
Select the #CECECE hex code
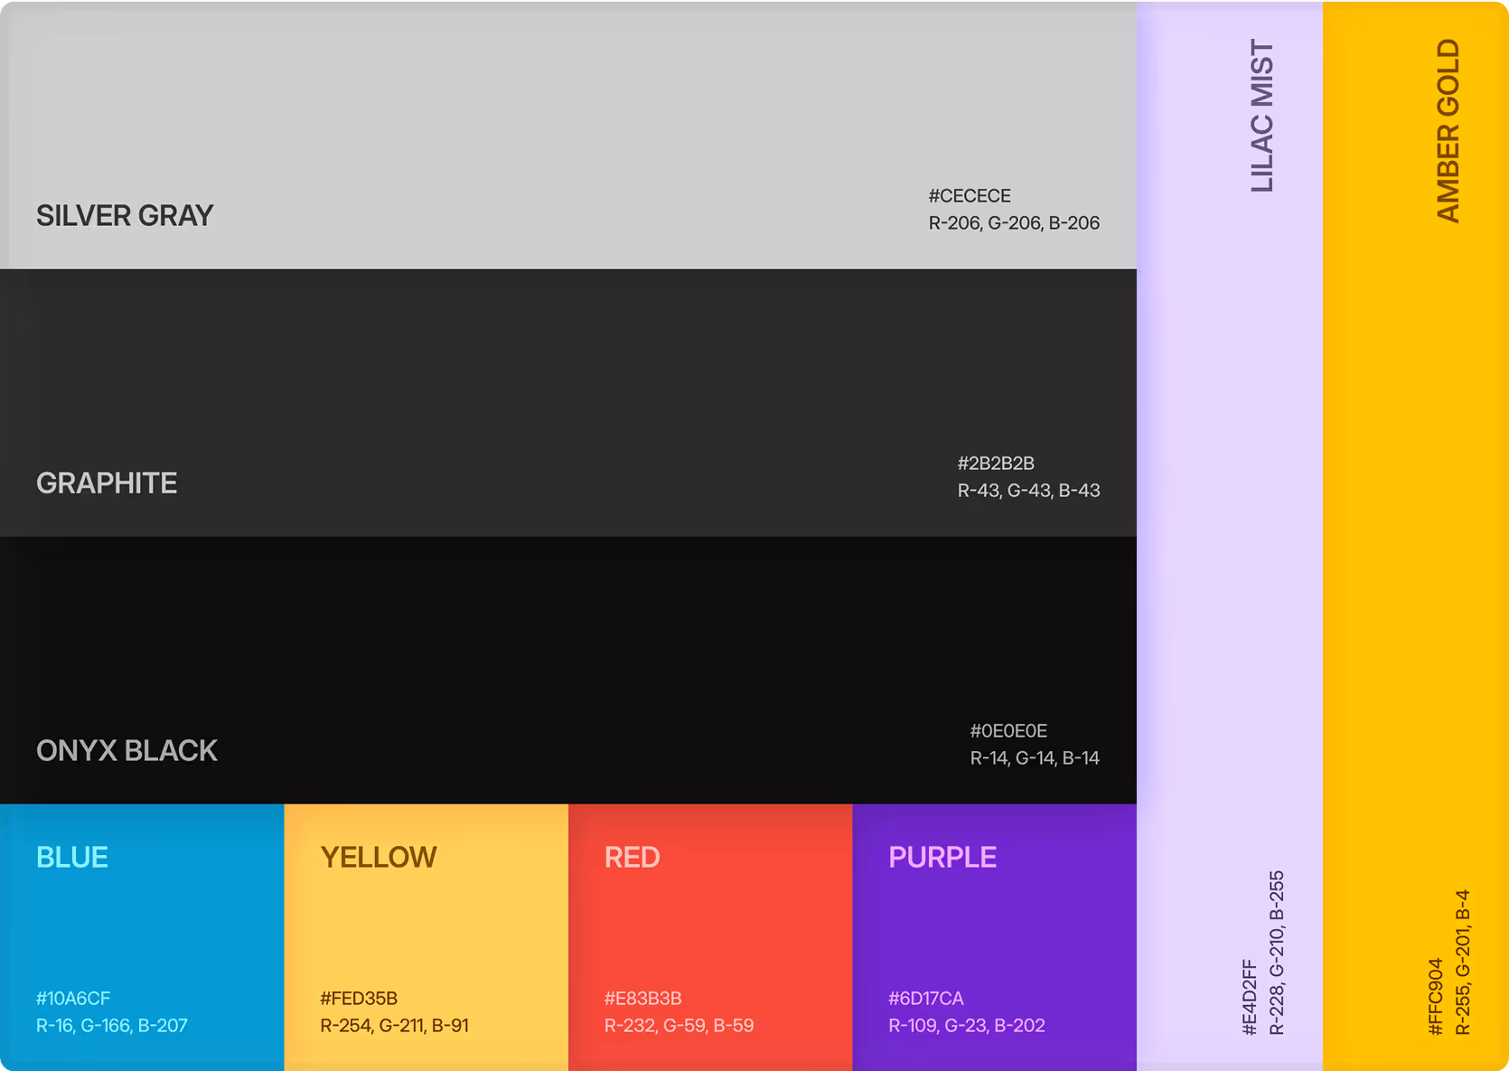tap(970, 196)
